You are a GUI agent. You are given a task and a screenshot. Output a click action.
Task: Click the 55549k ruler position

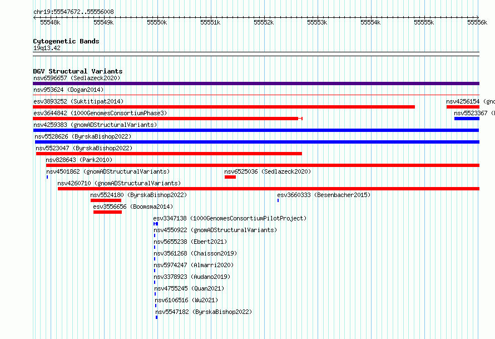click(103, 22)
